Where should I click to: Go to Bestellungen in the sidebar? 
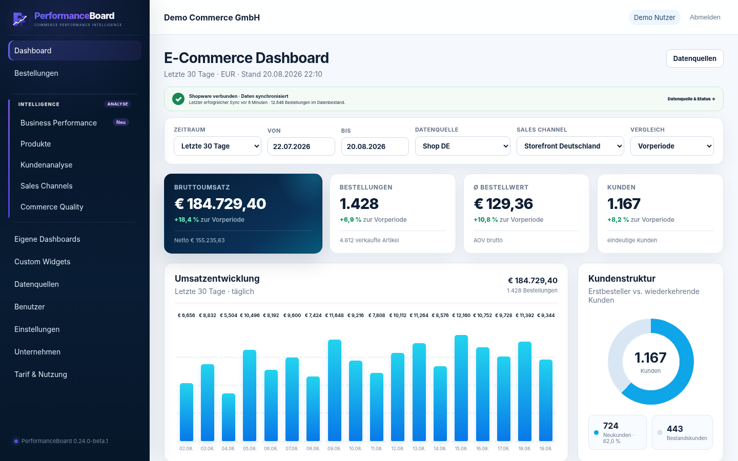point(75,73)
